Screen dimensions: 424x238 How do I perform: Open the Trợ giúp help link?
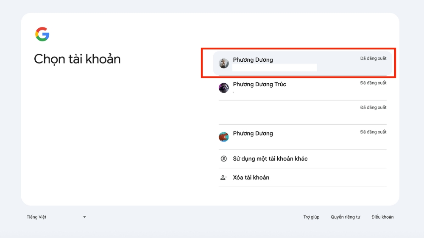(x=311, y=217)
